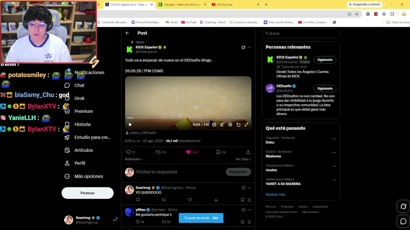410x230 pixels.
Task: Open Chat in the X sidebar
Action: tap(74, 85)
